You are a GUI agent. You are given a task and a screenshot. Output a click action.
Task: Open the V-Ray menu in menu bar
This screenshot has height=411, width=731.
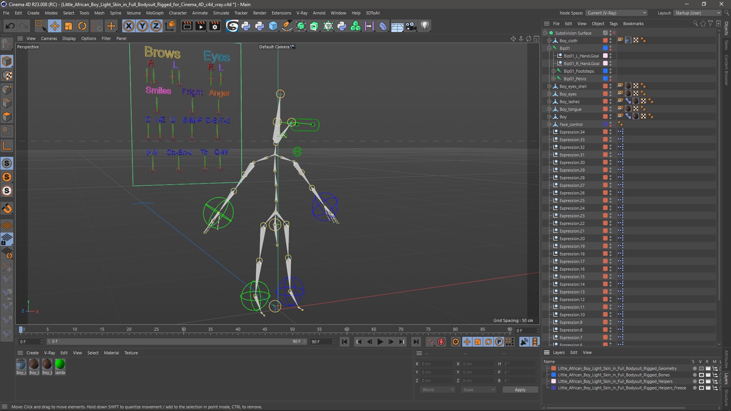click(302, 13)
